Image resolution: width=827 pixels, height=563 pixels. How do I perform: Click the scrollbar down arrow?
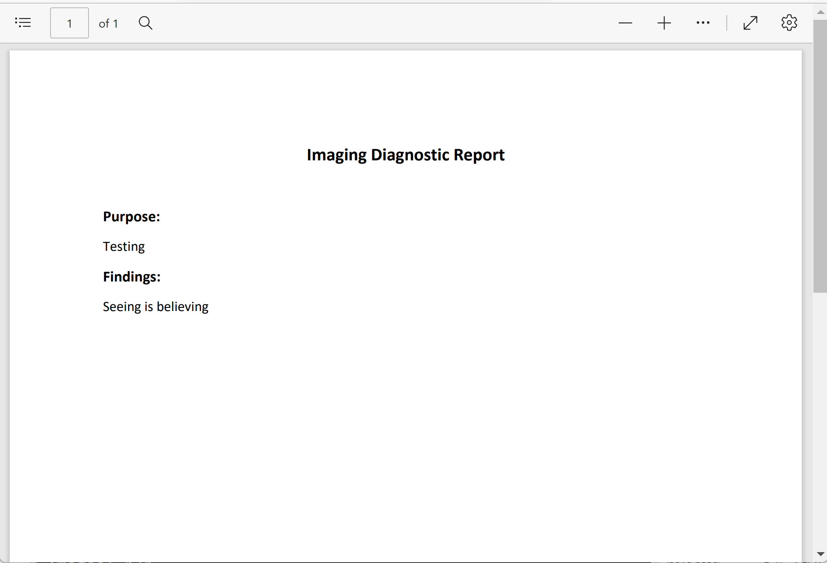click(x=820, y=554)
